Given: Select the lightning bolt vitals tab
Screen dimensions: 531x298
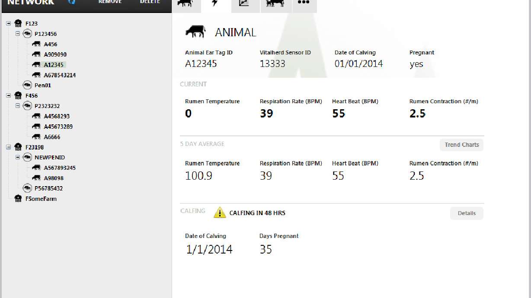Looking at the screenshot, I should 215,3.
